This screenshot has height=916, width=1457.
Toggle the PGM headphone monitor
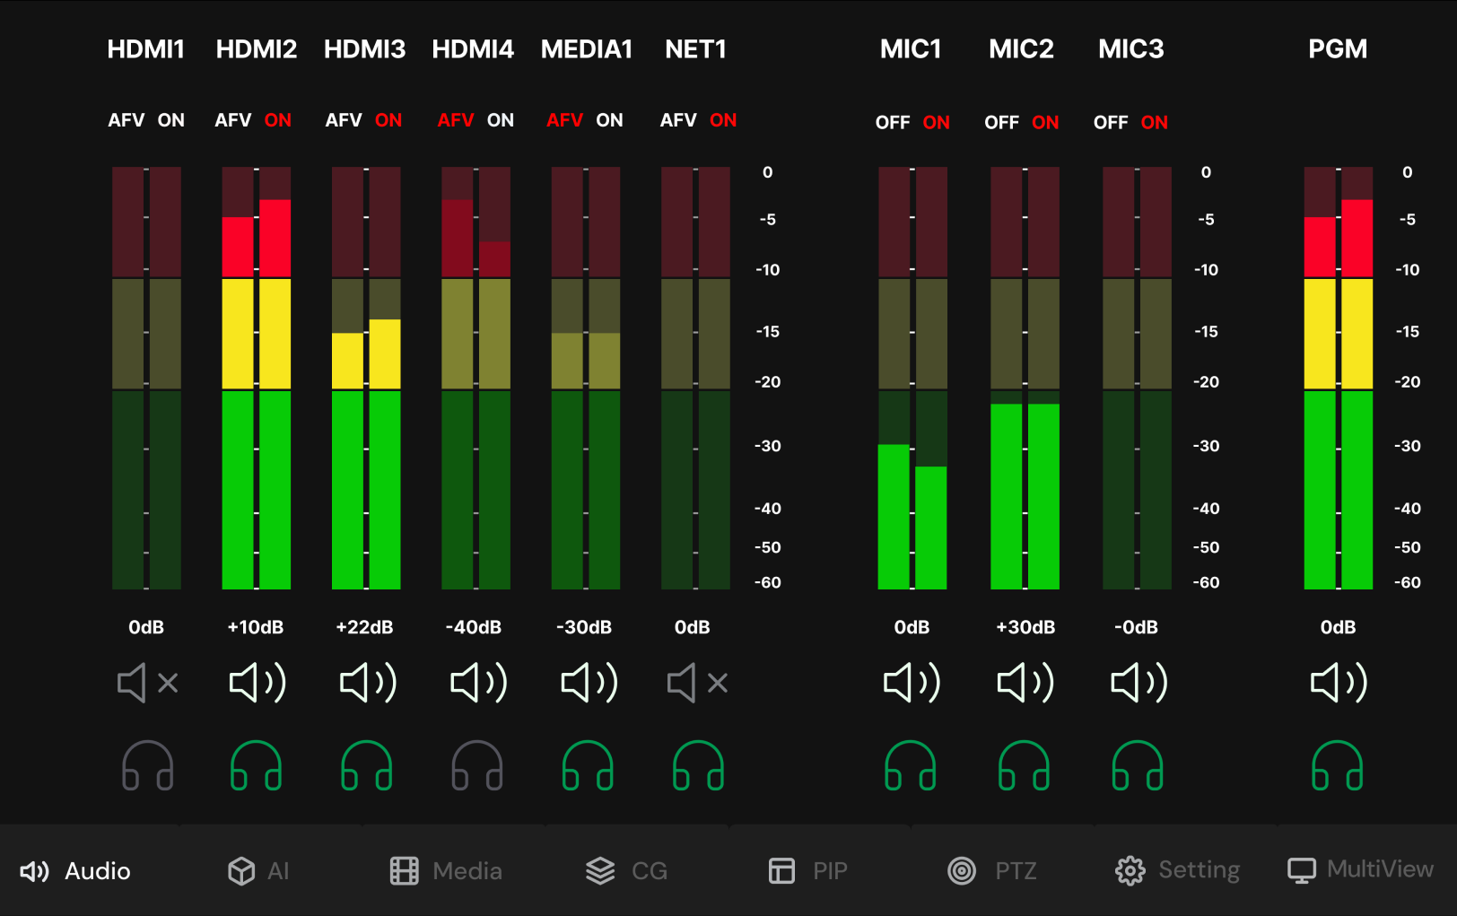[x=1337, y=765]
